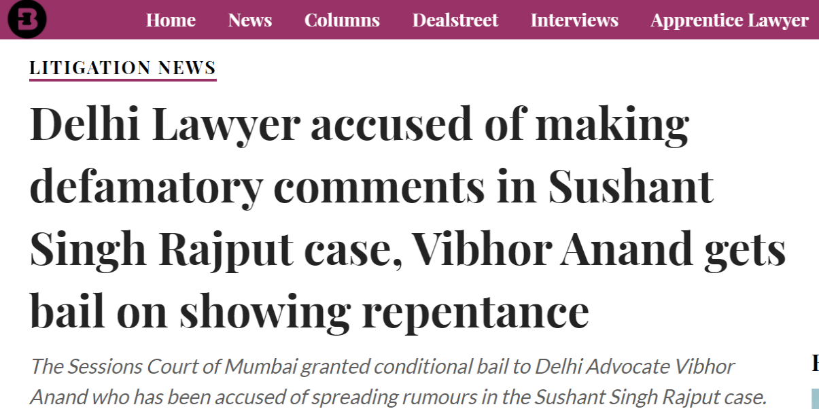Click 'defamatory comments' in the headline
Image resolution: width=819 pixels, height=409 pixels.
(258, 188)
